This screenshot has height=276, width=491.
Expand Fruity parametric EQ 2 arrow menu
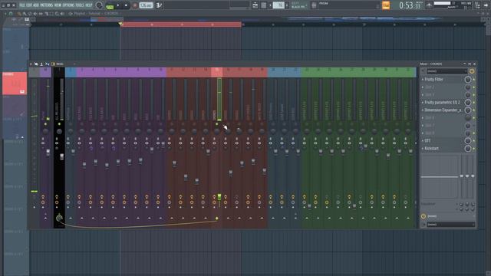point(423,102)
